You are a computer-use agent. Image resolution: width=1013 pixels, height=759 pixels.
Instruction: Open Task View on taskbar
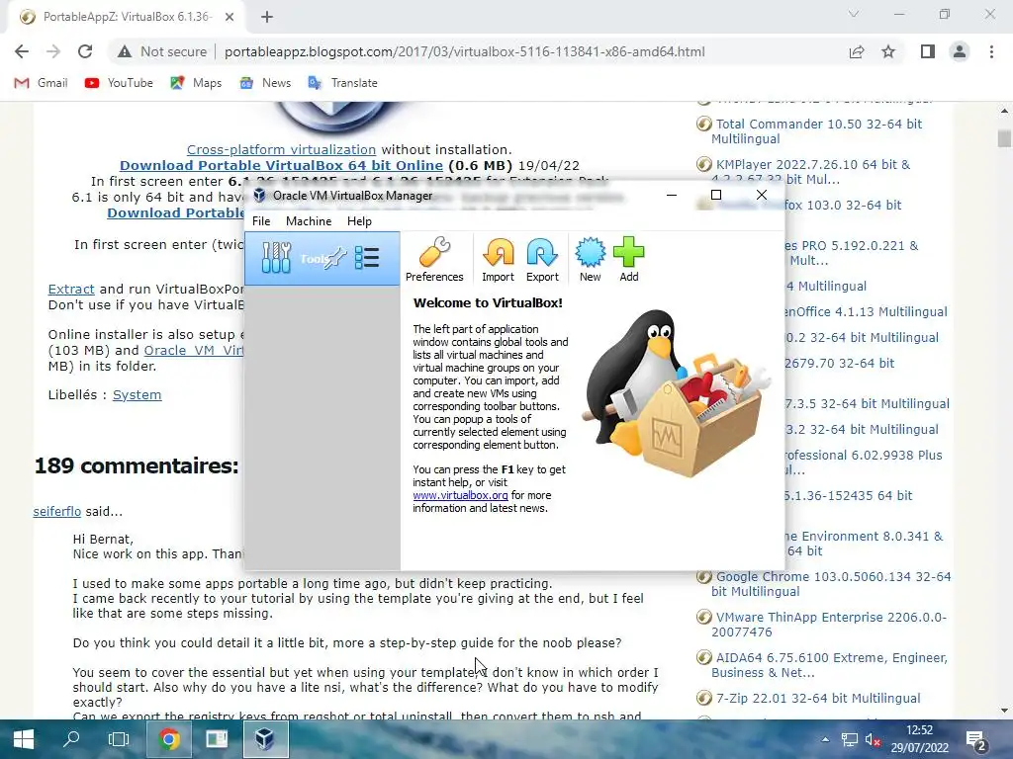point(119,739)
